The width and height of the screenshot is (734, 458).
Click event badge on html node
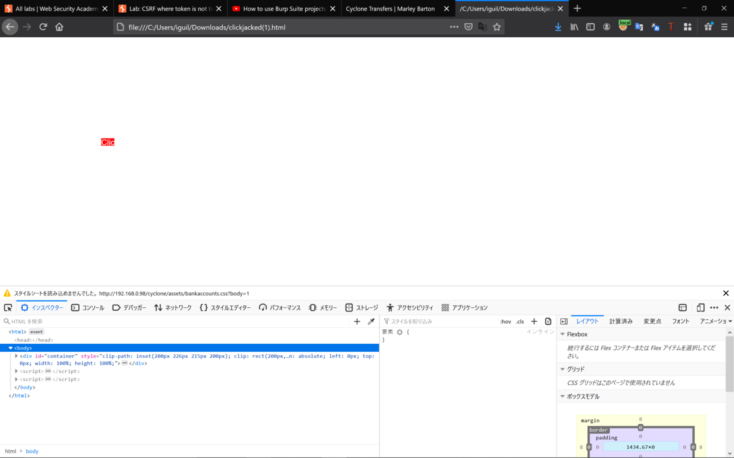[x=37, y=332]
